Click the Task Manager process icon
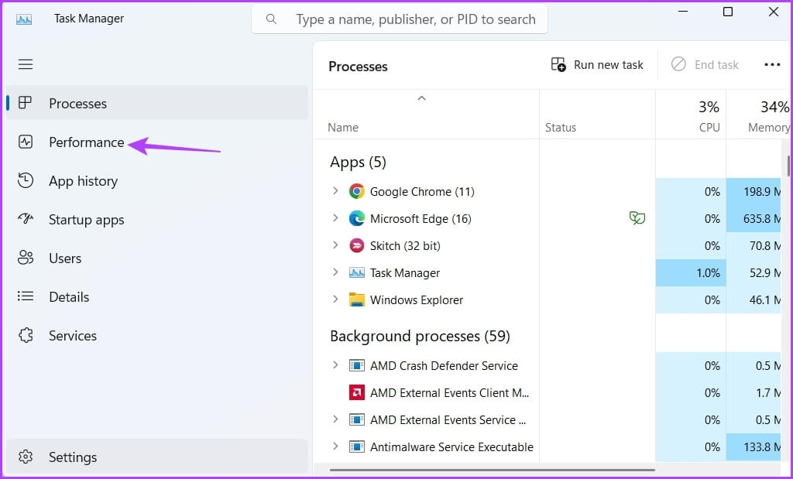This screenshot has width=793, height=479. [356, 273]
